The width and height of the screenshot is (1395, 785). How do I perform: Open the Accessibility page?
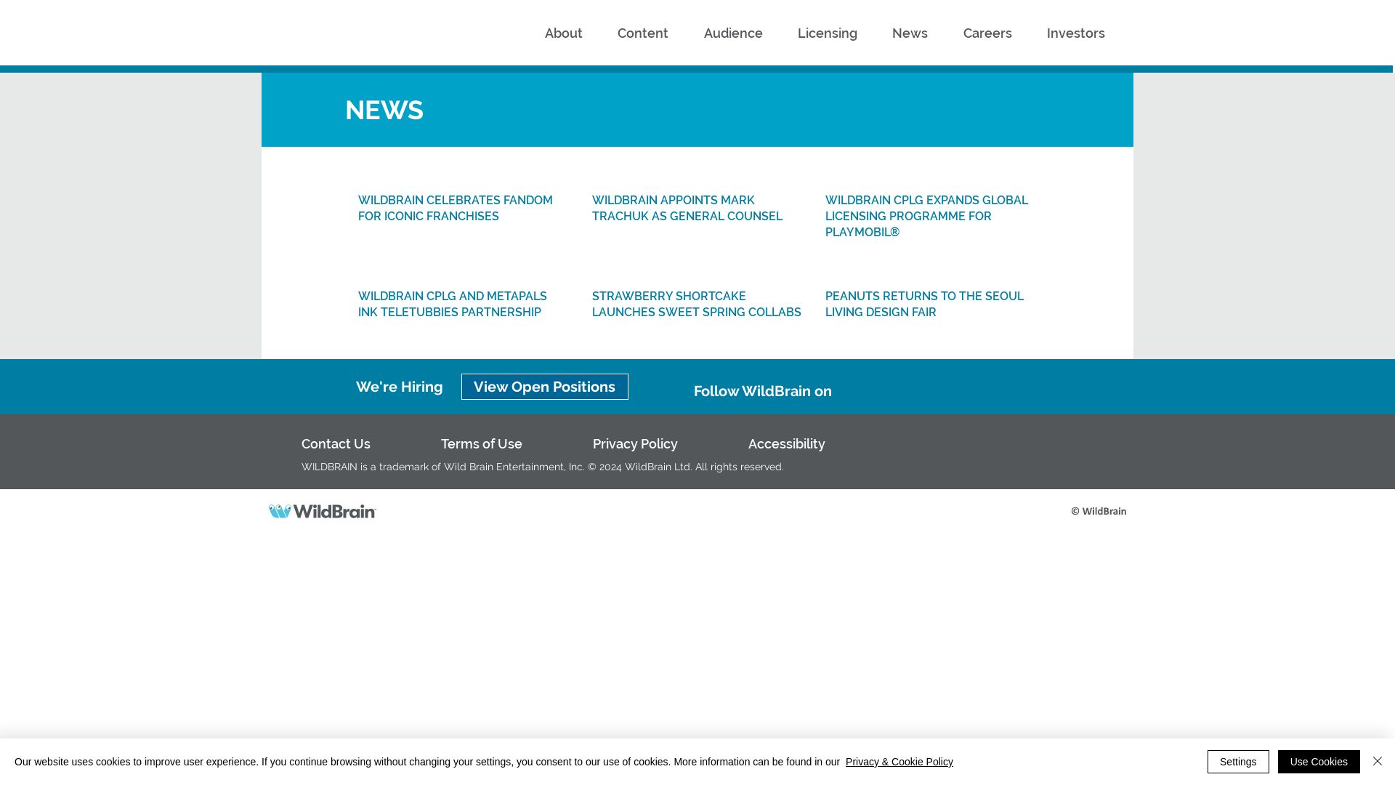point(786,443)
